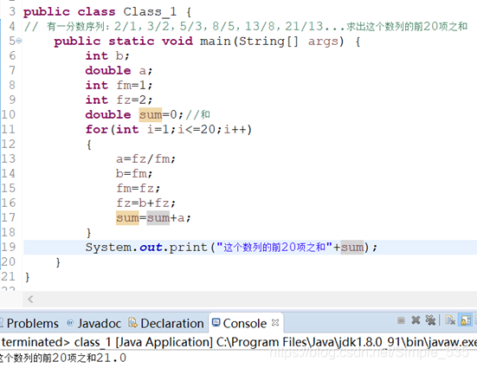Click line number 13 in the gutter

[8, 158]
